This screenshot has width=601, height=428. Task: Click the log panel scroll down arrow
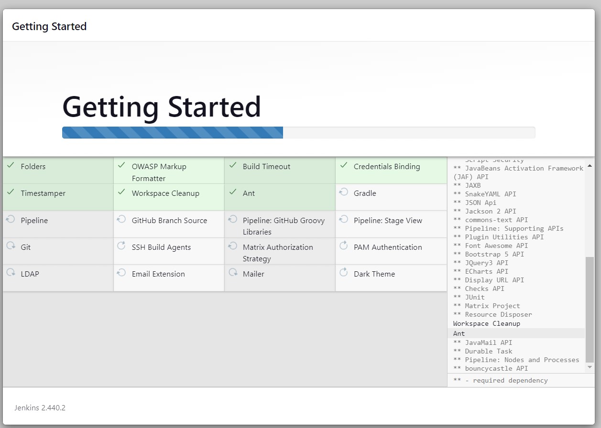click(590, 367)
